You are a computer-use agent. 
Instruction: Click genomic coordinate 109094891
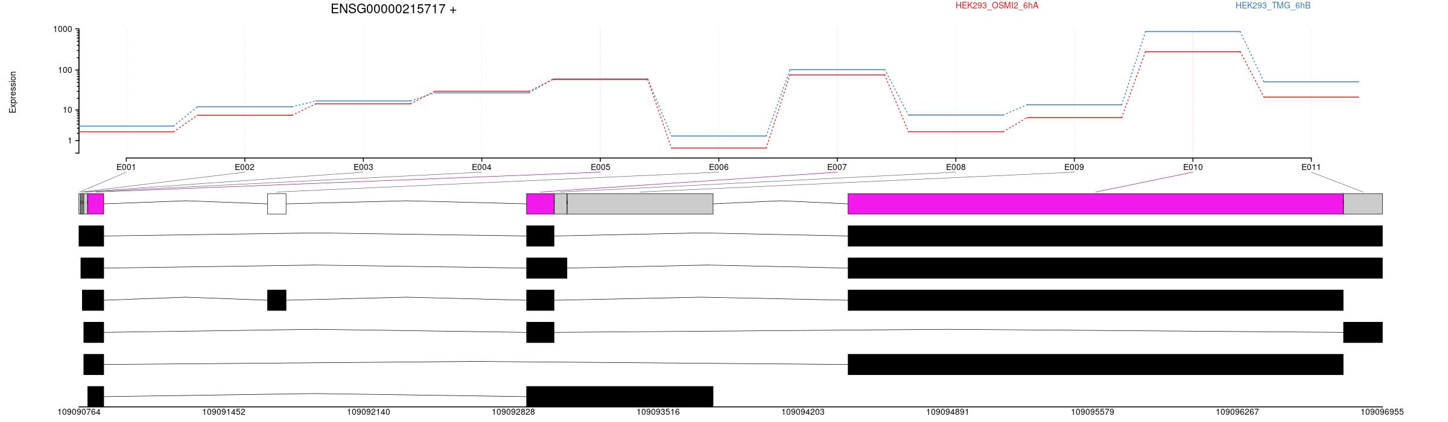(x=948, y=412)
